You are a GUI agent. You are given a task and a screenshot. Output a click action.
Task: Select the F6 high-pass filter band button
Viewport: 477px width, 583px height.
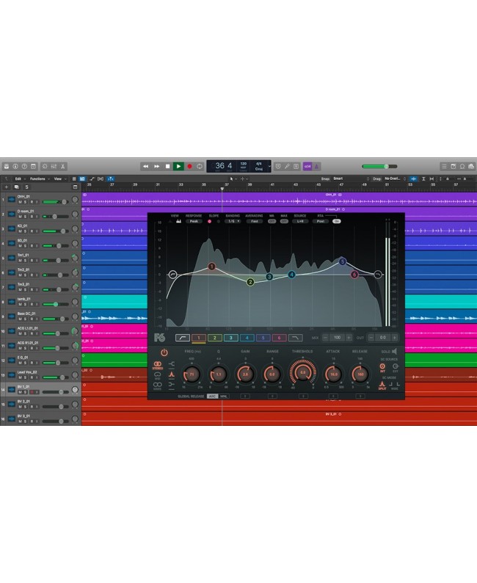(x=183, y=338)
